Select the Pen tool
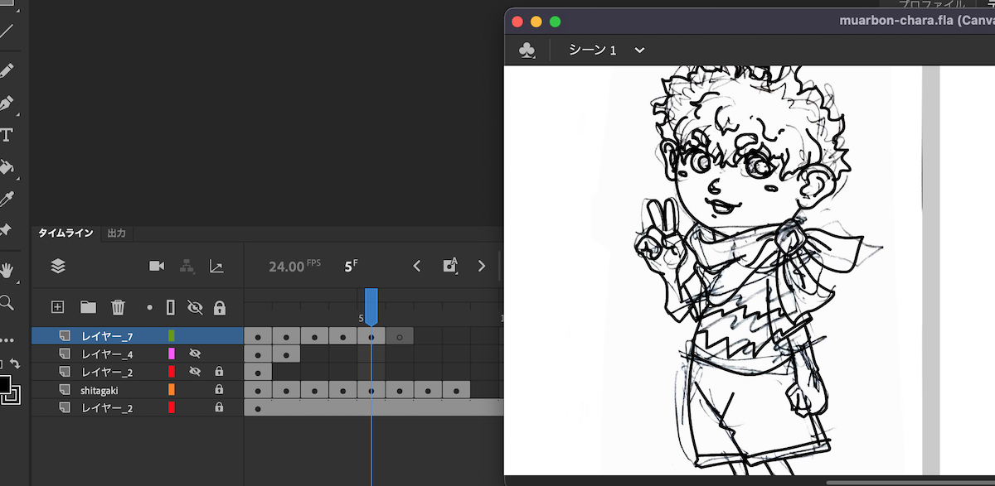This screenshot has height=486, width=995. [x=7, y=104]
